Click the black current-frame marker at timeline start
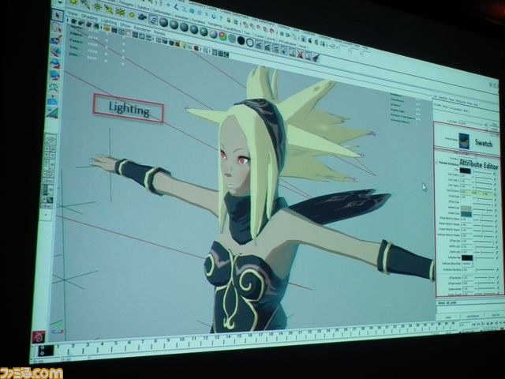This screenshot has width=505, height=379. pyautogui.click(x=45, y=351)
